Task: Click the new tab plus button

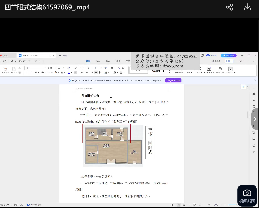Action: coord(60,56)
